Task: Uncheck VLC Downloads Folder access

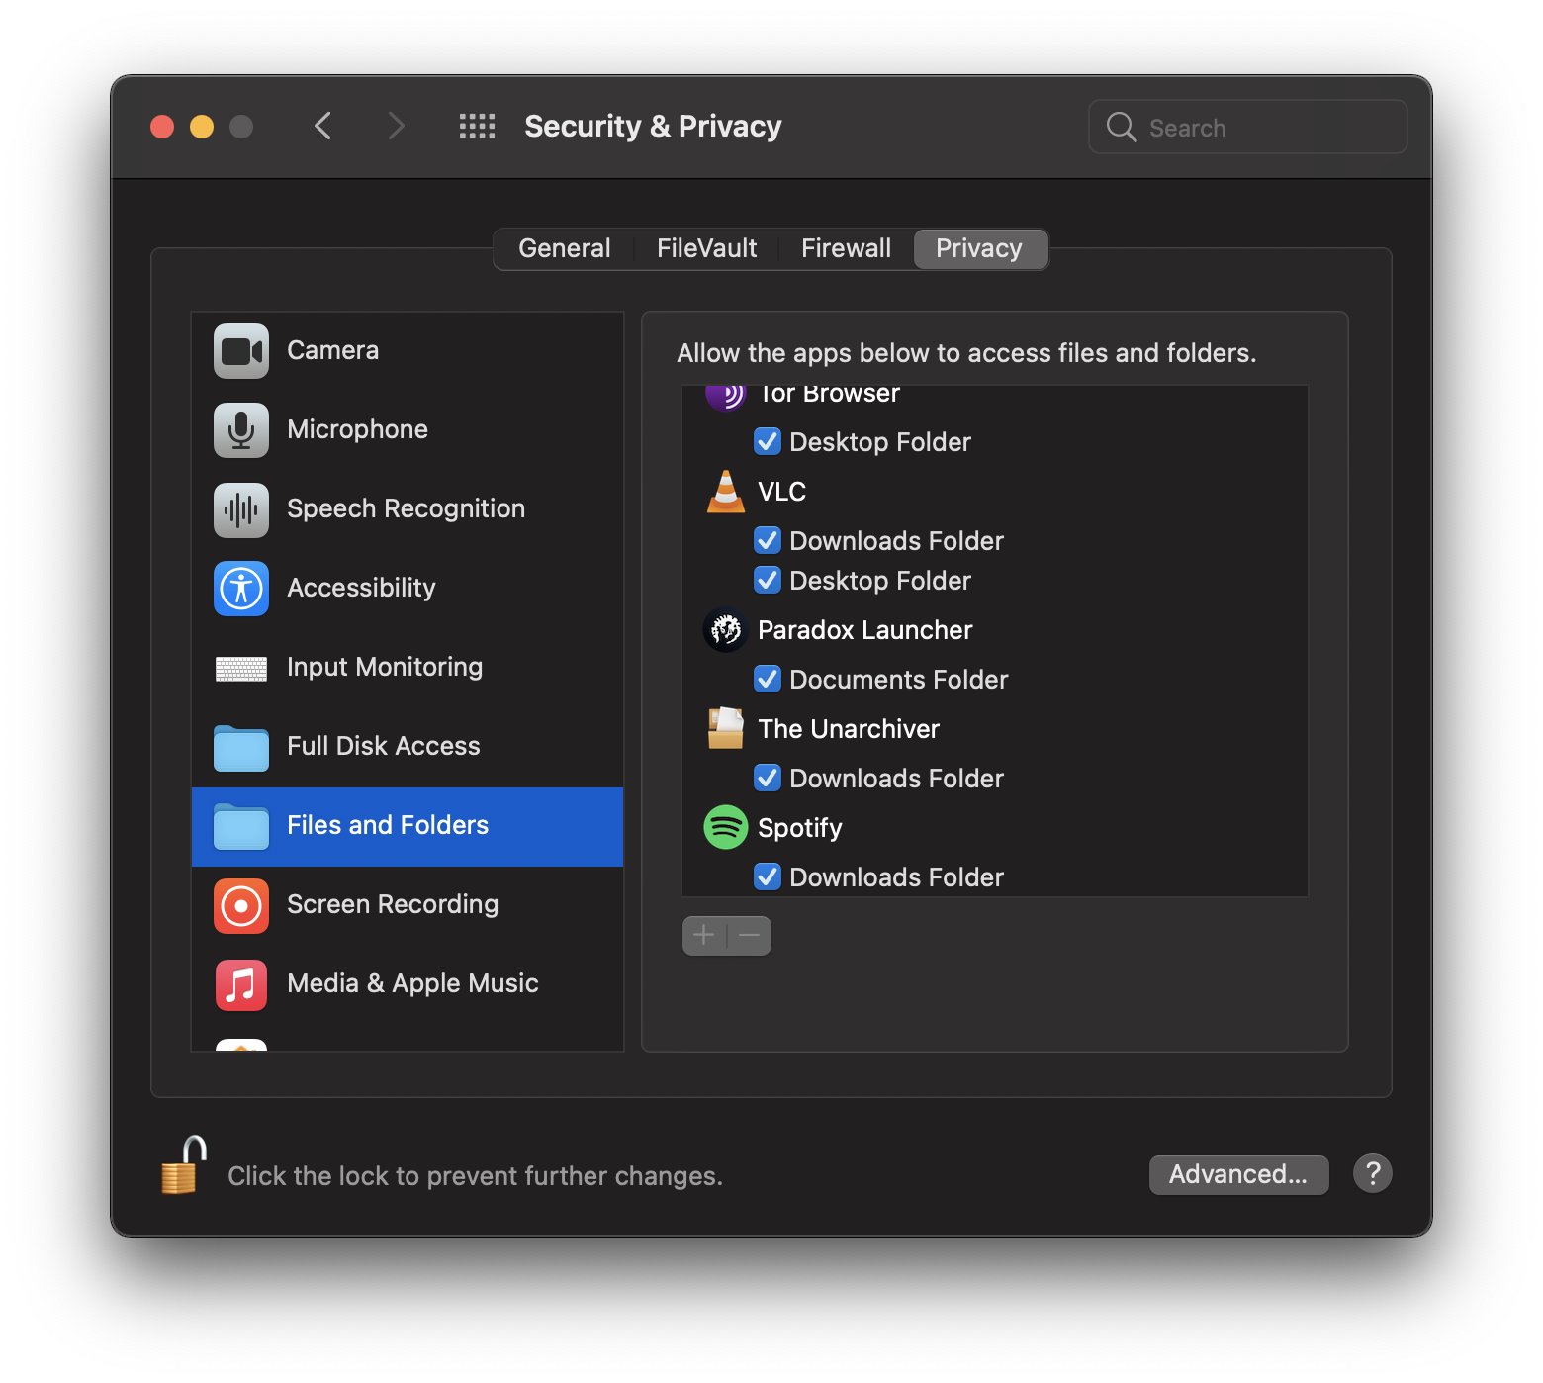Action: click(x=768, y=540)
